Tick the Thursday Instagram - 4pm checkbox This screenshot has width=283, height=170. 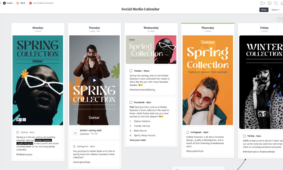point(188,132)
